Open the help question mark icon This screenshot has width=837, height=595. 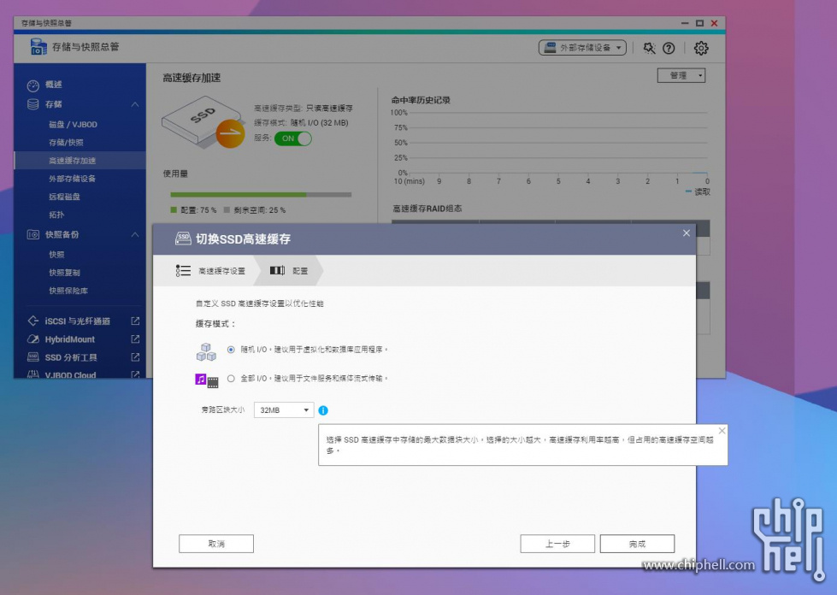pos(669,48)
